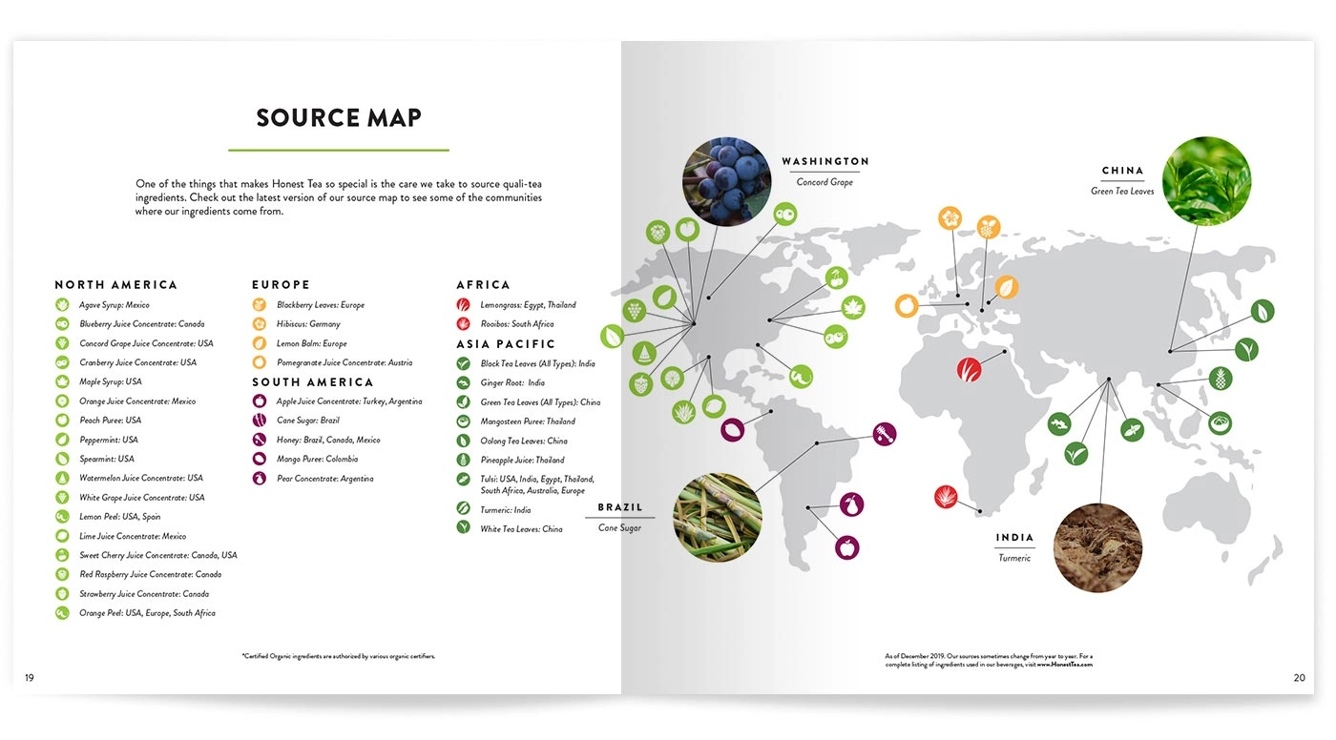This screenshot has height=740, width=1336.
Task: Select the pear icon on the map
Action: (x=852, y=504)
